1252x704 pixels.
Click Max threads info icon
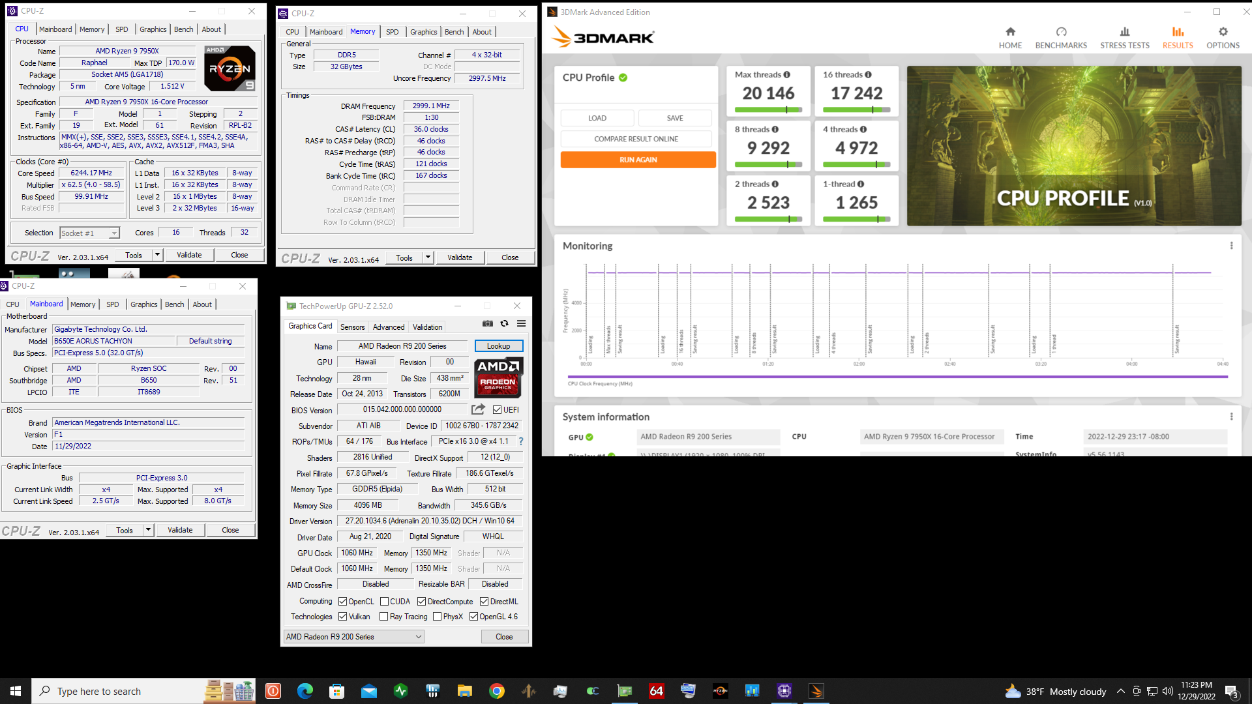[x=787, y=75]
